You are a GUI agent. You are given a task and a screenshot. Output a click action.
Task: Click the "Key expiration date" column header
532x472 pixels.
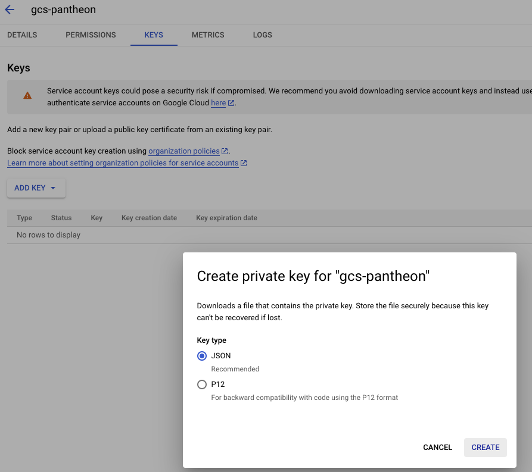(x=226, y=218)
